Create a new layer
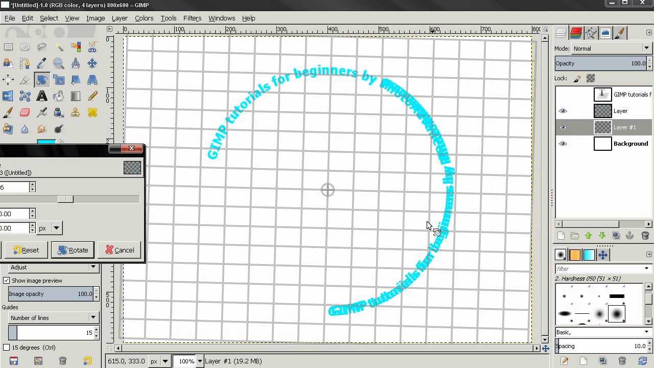The image size is (654, 368). [561, 236]
